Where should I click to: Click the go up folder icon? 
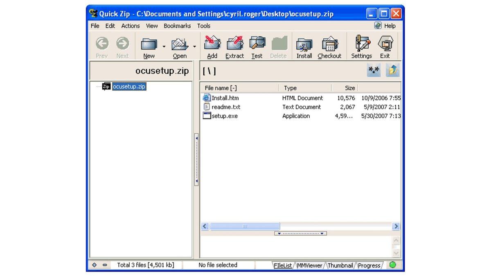(392, 70)
